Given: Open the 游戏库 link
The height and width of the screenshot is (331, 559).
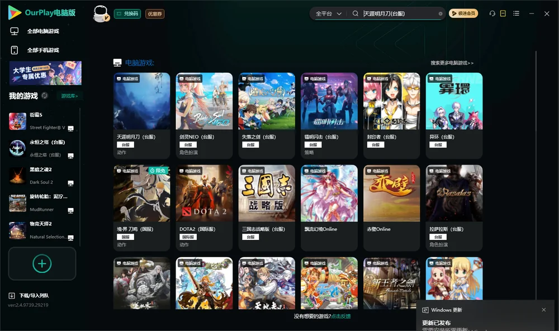Looking at the screenshot, I should (x=69, y=96).
